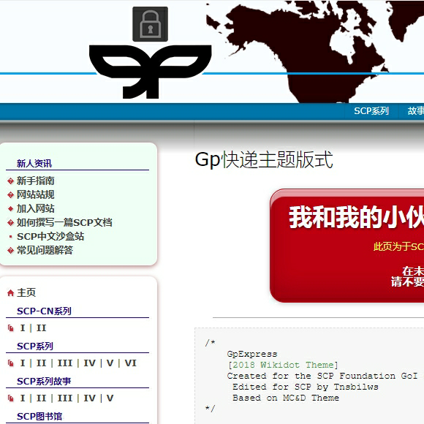The height and width of the screenshot is (424, 424).
Task: Open SCP系列故事 series II
Action: [42, 398]
